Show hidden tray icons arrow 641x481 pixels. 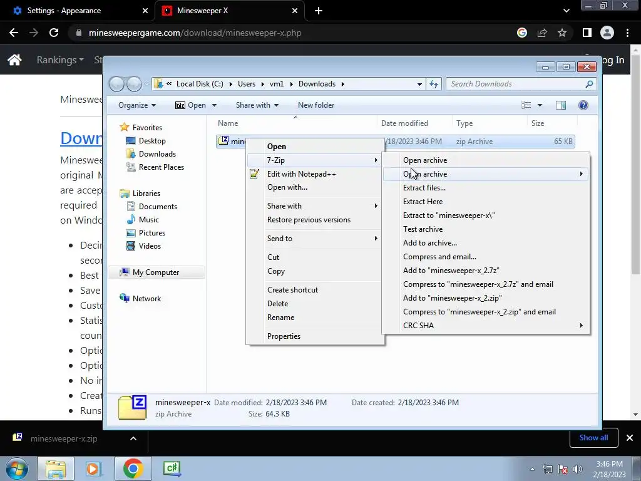[x=532, y=469]
